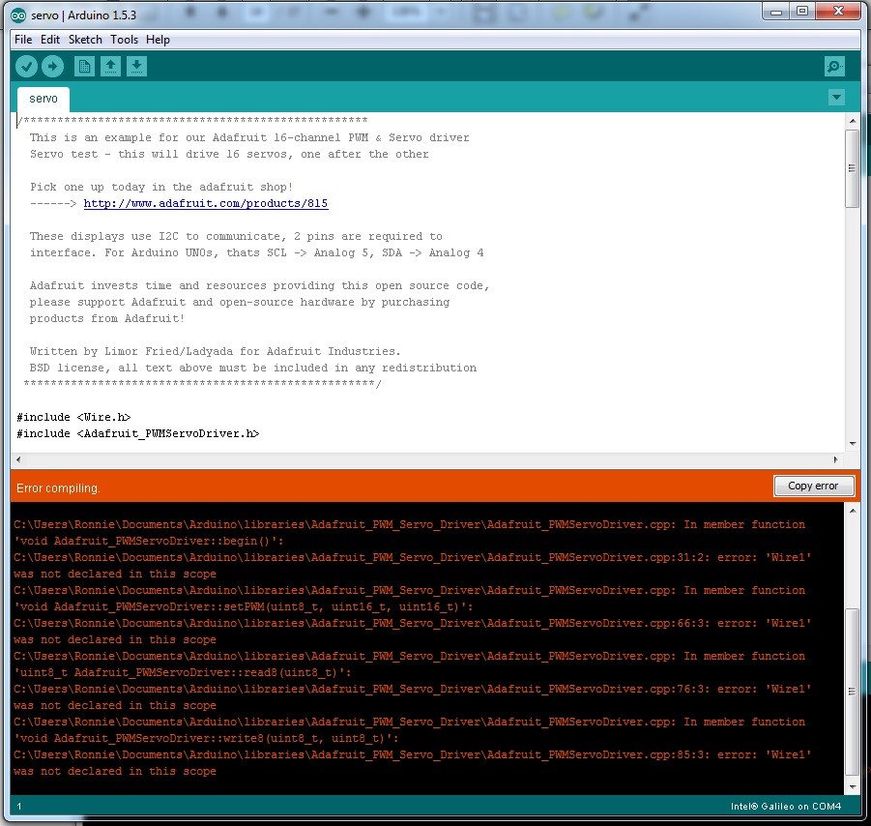Image resolution: width=871 pixels, height=826 pixels.
Task: Open the Serial Monitor magnifier icon
Action: pos(834,67)
